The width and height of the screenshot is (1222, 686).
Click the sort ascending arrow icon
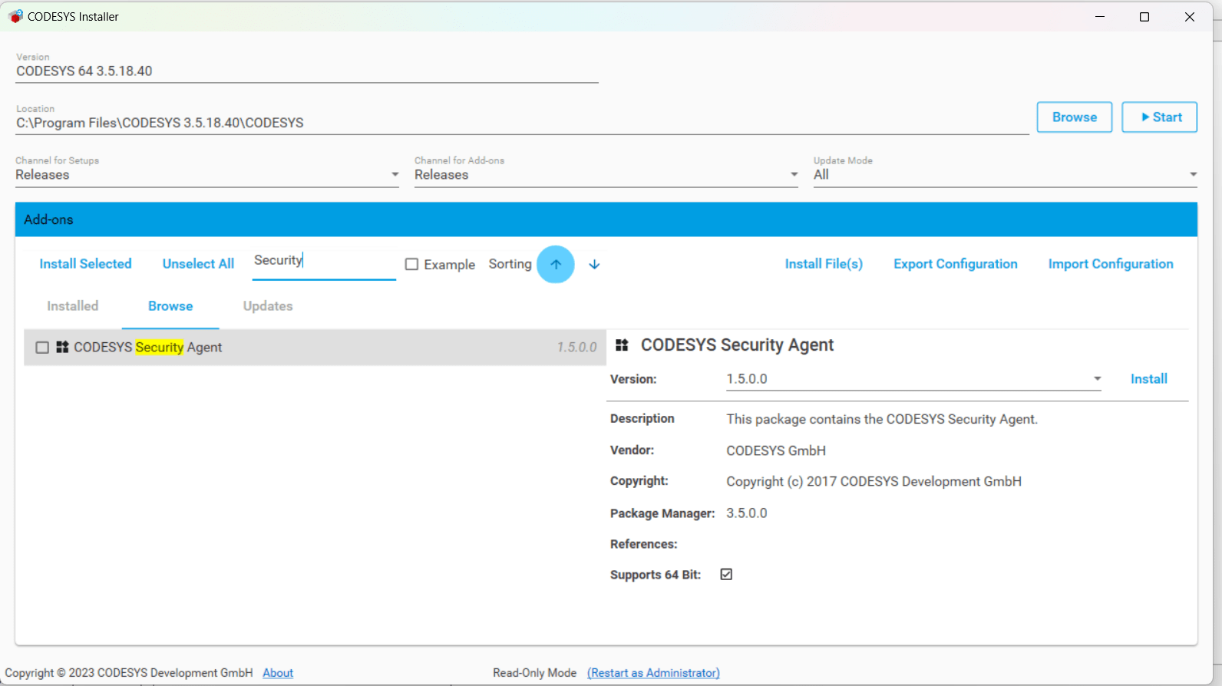pyautogui.click(x=556, y=264)
